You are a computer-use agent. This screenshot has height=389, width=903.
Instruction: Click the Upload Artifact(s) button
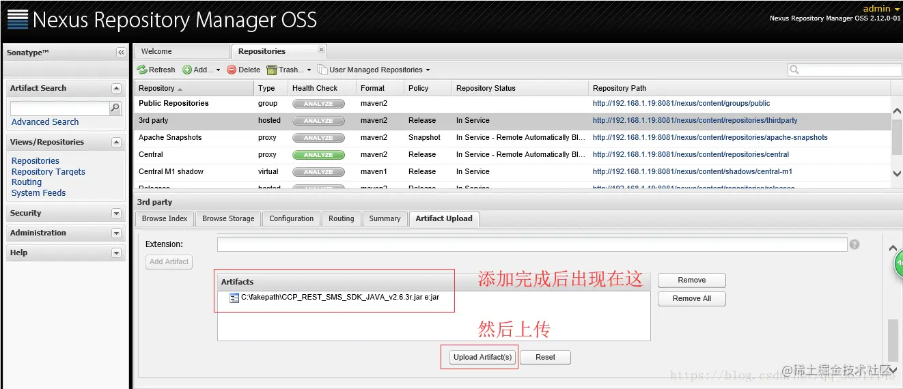(x=483, y=358)
